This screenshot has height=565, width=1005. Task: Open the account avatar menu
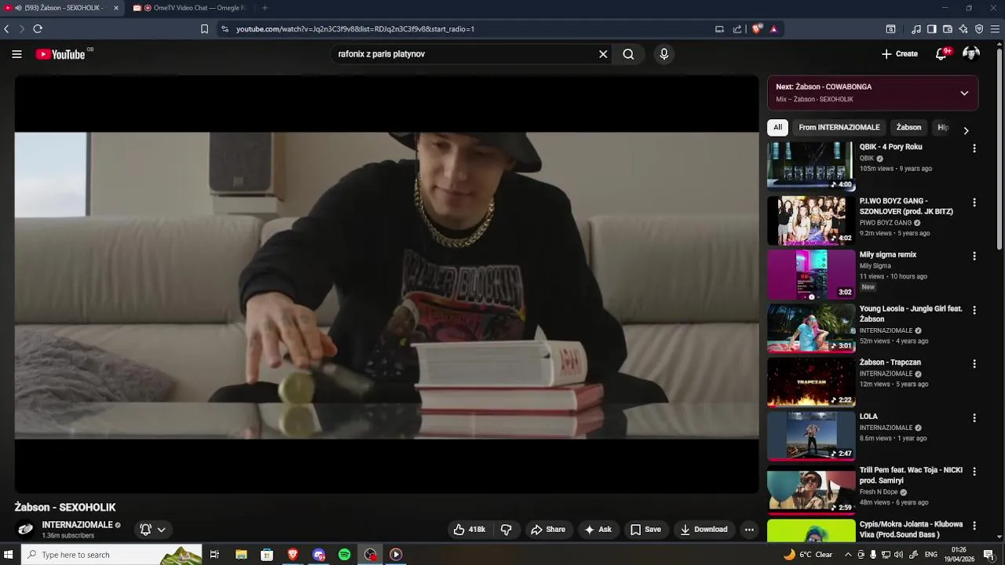coord(971,54)
